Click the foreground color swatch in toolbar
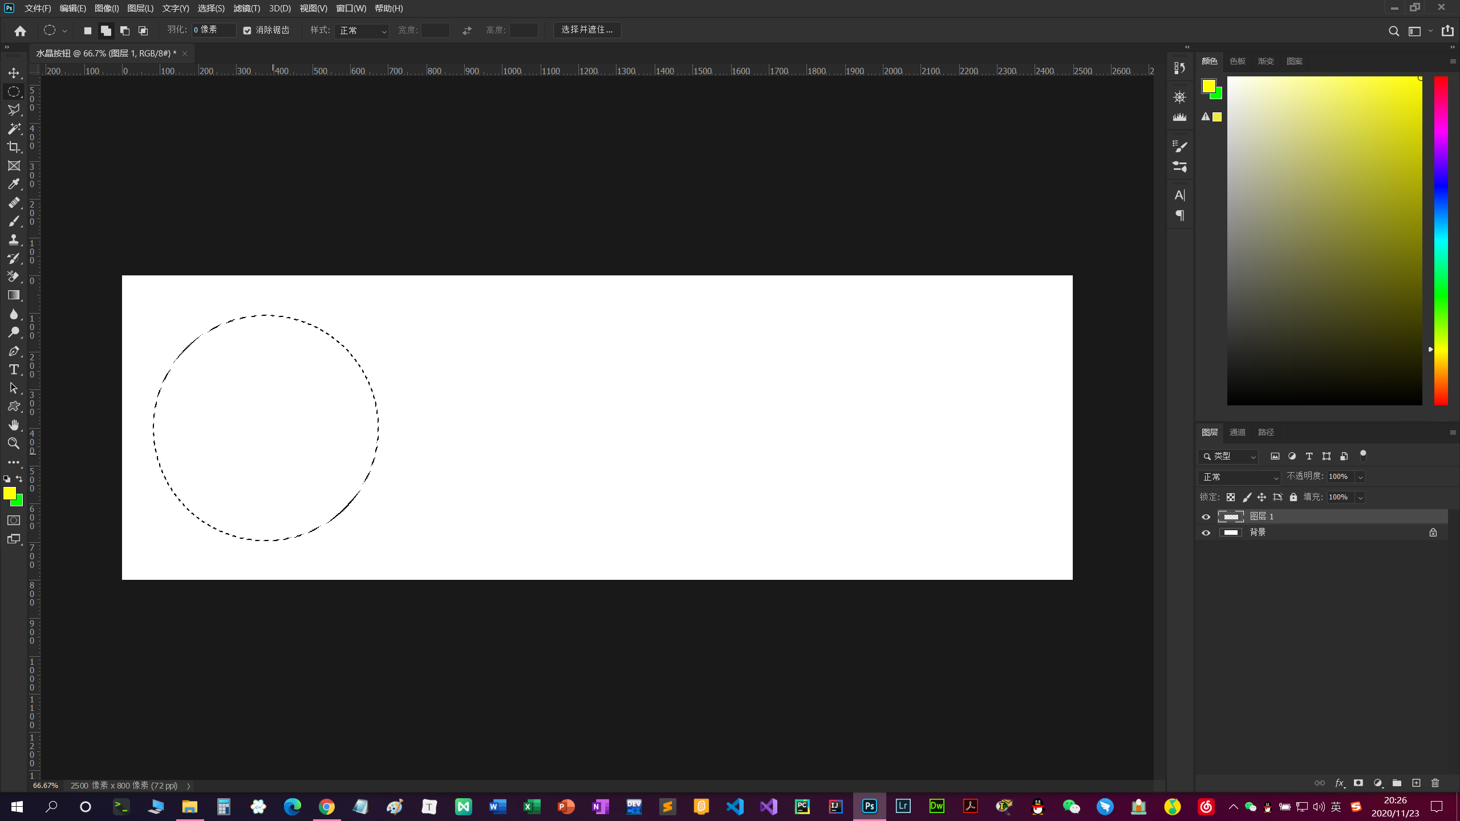 [10, 493]
